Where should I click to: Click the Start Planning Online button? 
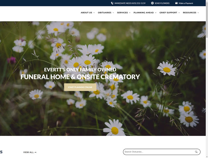pyautogui.click(x=80, y=87)
